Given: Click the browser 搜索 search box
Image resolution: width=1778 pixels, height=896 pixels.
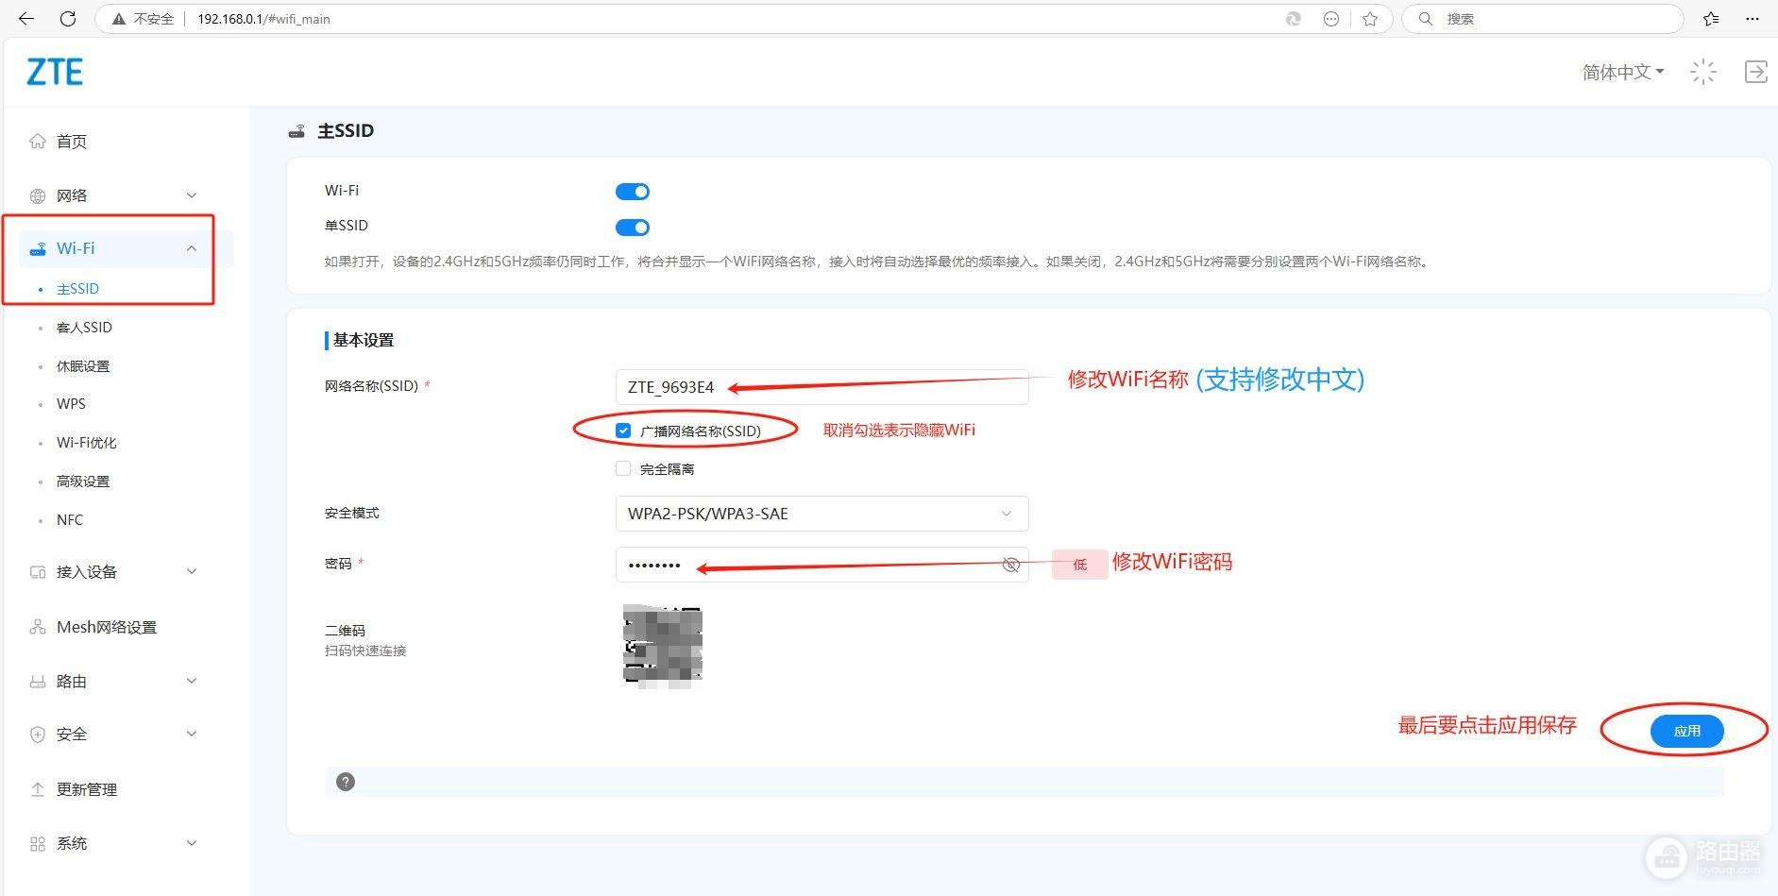Looking at the screenshot, I should pyautogui.click(x=1543, y=19).
